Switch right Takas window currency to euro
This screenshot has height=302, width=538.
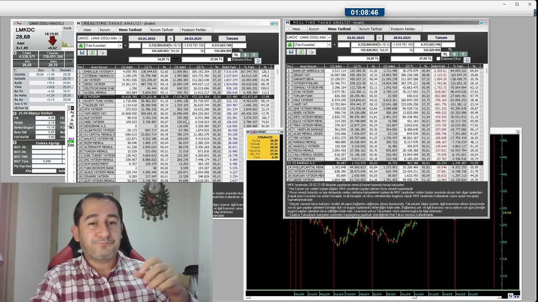463,54
